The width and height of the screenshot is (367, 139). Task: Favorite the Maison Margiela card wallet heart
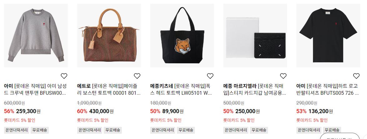coord(283,76)
